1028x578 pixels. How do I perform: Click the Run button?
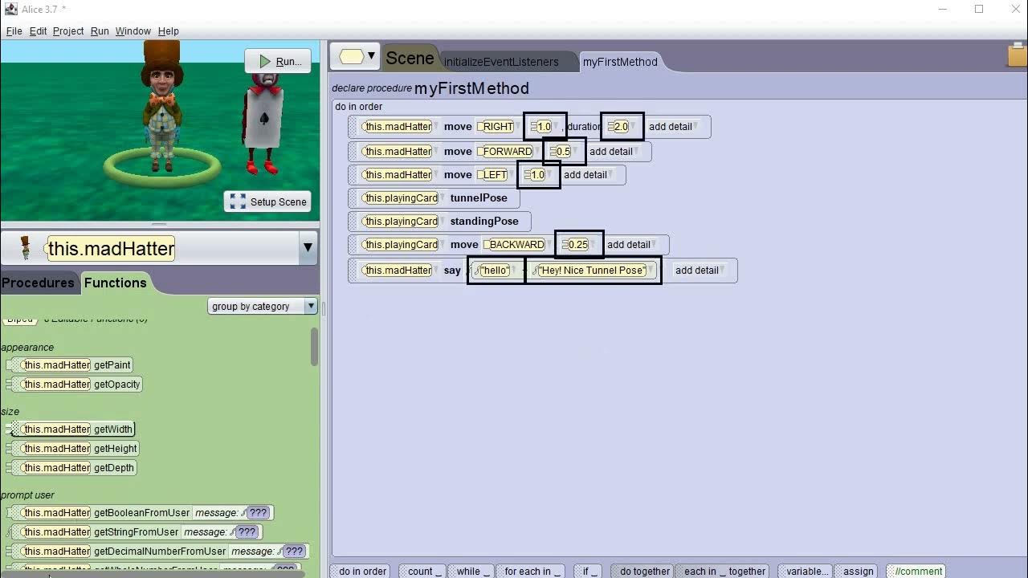click(x=278, y=61)
